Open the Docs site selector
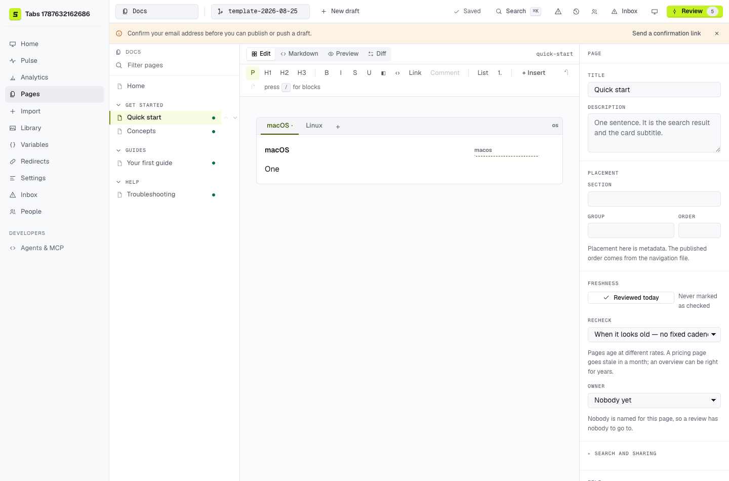The width and height of the screenshot is (729, 481). coord(157,11)
